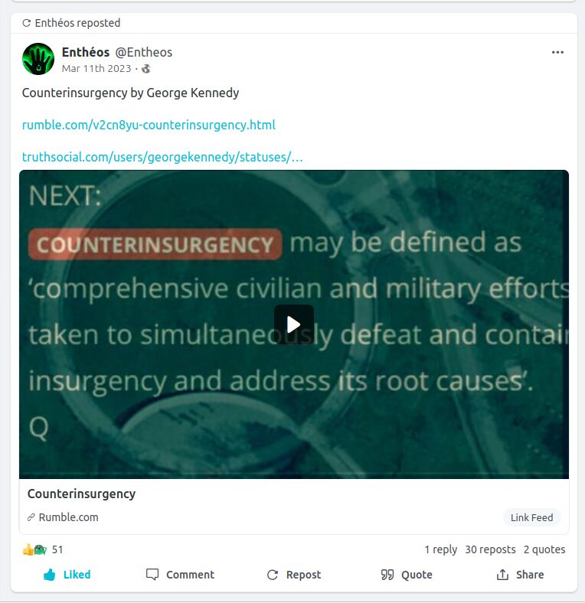The width and height of the screenshot is (585, 603).
Task: Click the Comment speech bubble icon
Action: pyautogui.click(x=152, y=575)
